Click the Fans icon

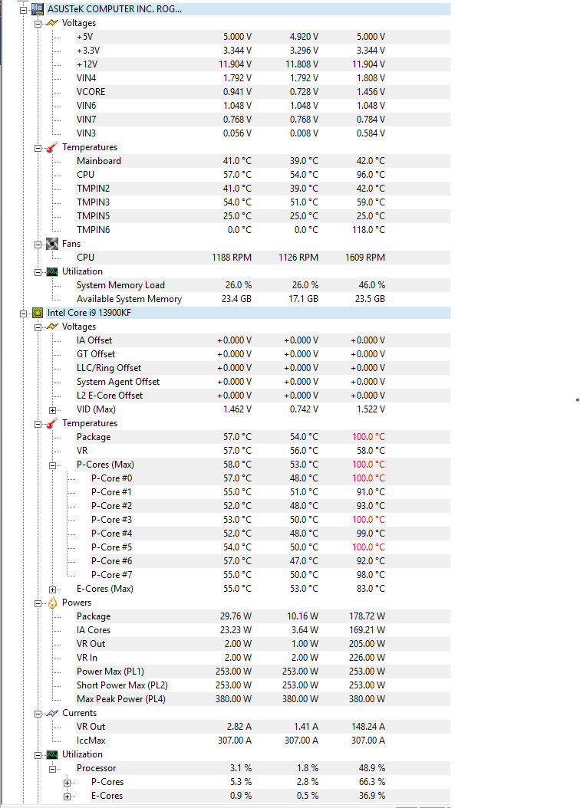click(x=52, y=244)
